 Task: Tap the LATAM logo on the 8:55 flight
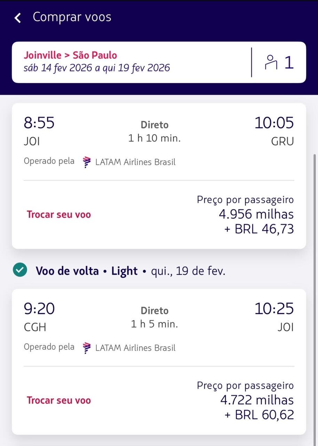point(87,162)
